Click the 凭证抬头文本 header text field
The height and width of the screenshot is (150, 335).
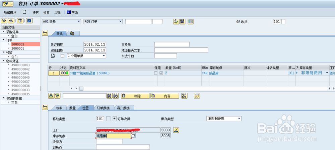pyautogui.click(x=181, y=50)
